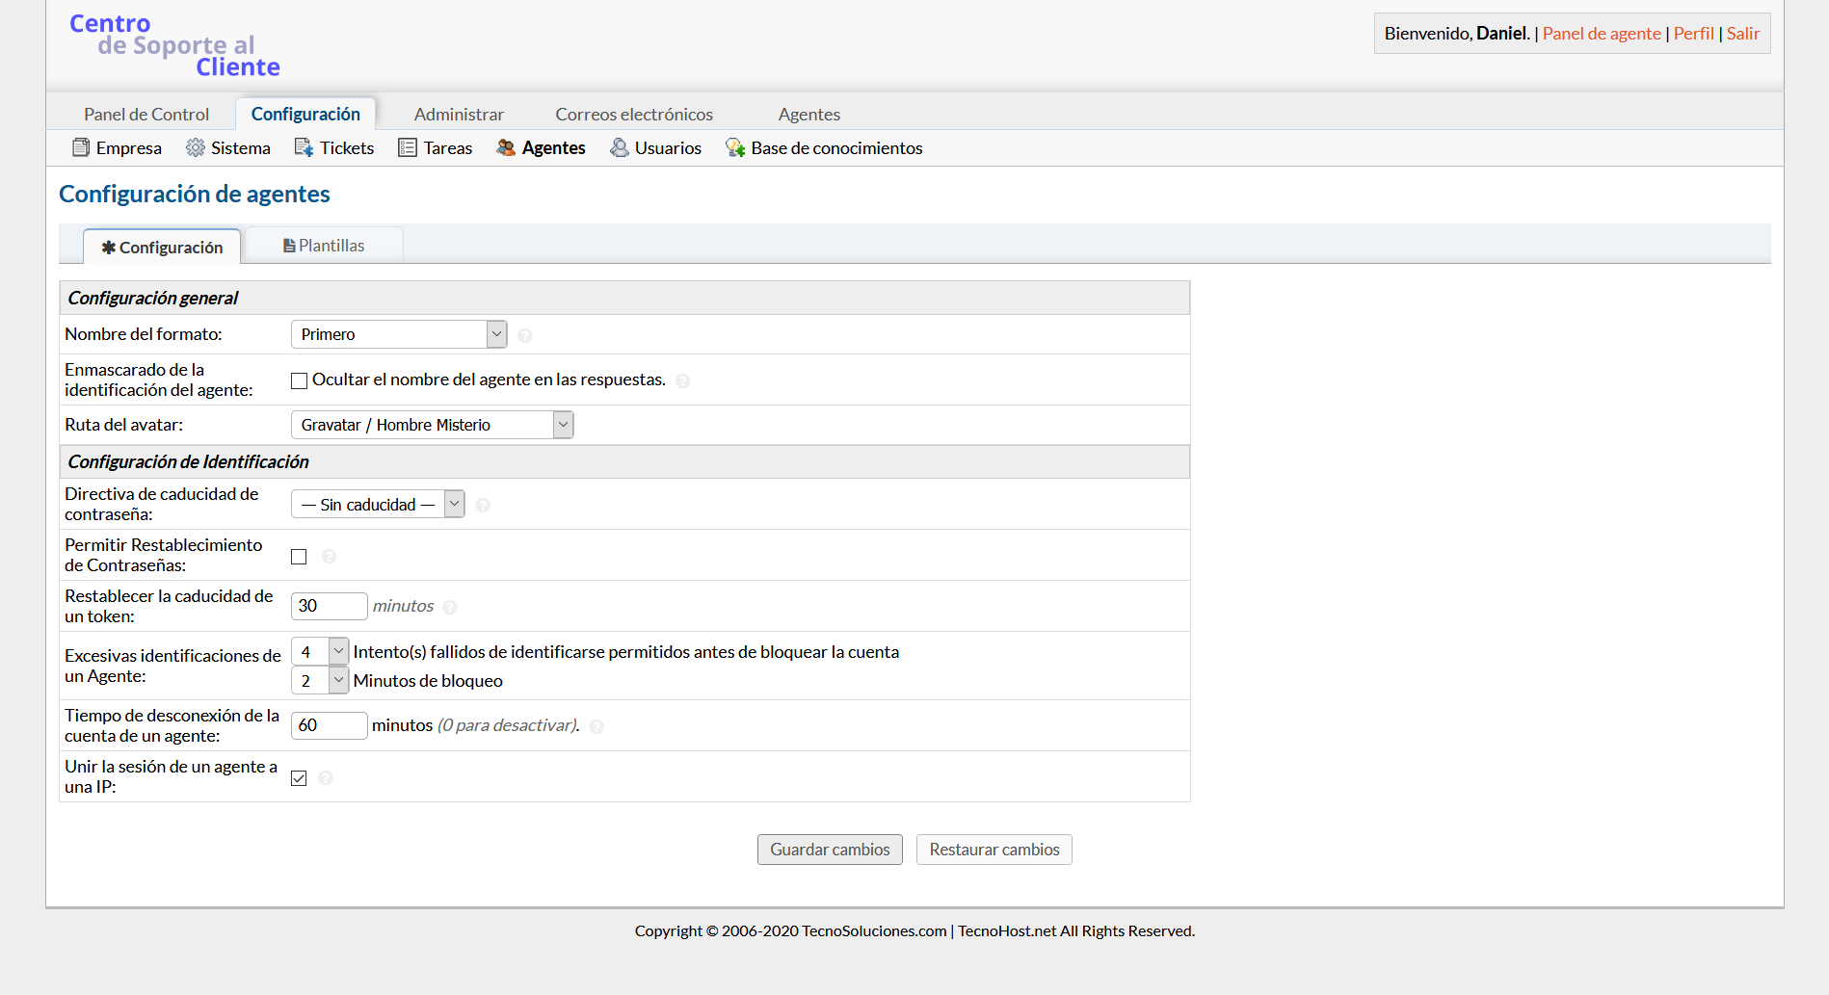Enable hiding agent name in responses
The width and height of the screenshot is (1829, 995).
(300, 380)
